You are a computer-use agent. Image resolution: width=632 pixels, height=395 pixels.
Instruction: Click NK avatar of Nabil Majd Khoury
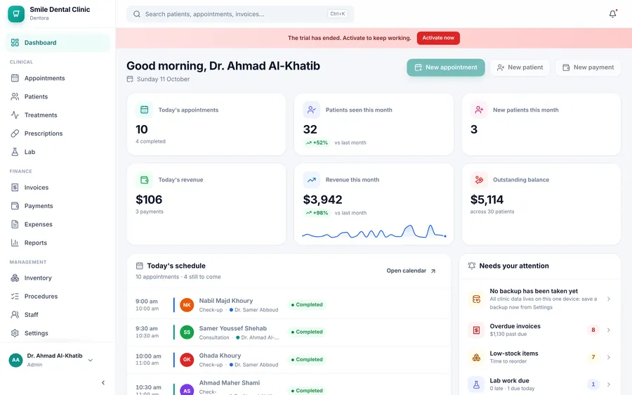coord(187,305)
